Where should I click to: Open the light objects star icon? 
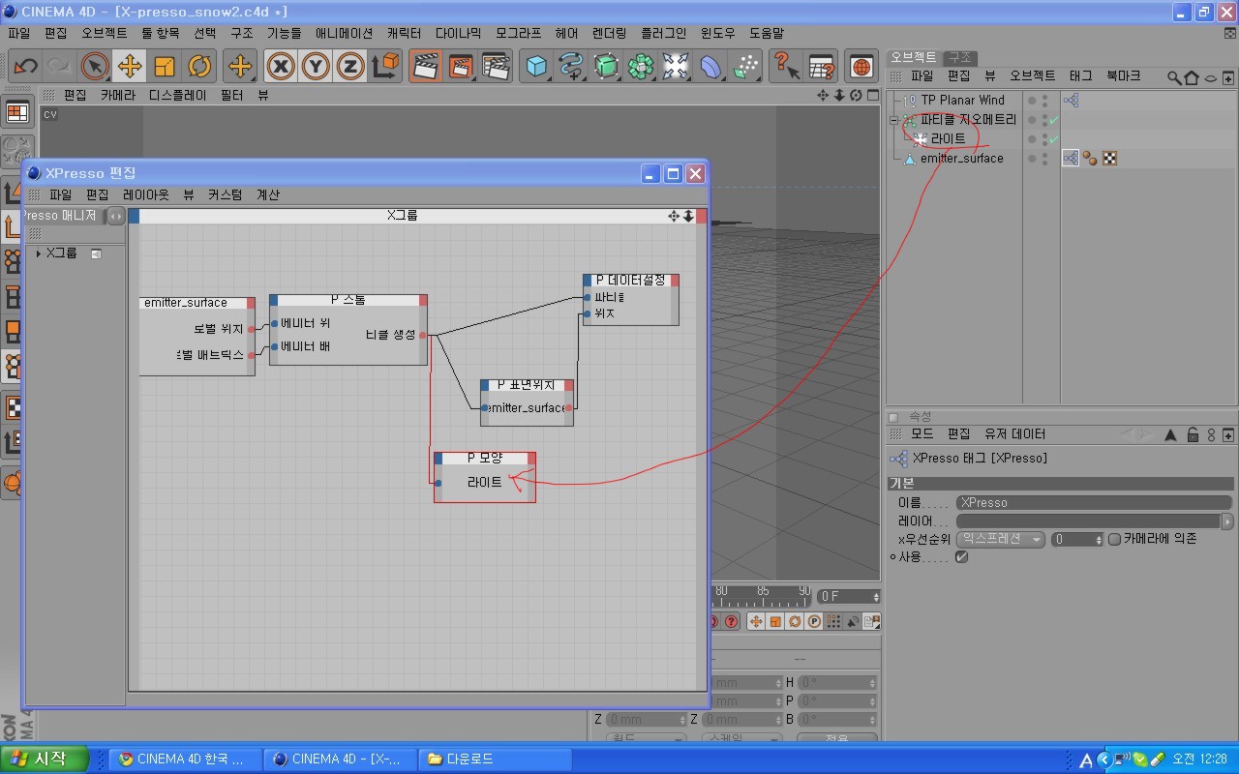676,67
